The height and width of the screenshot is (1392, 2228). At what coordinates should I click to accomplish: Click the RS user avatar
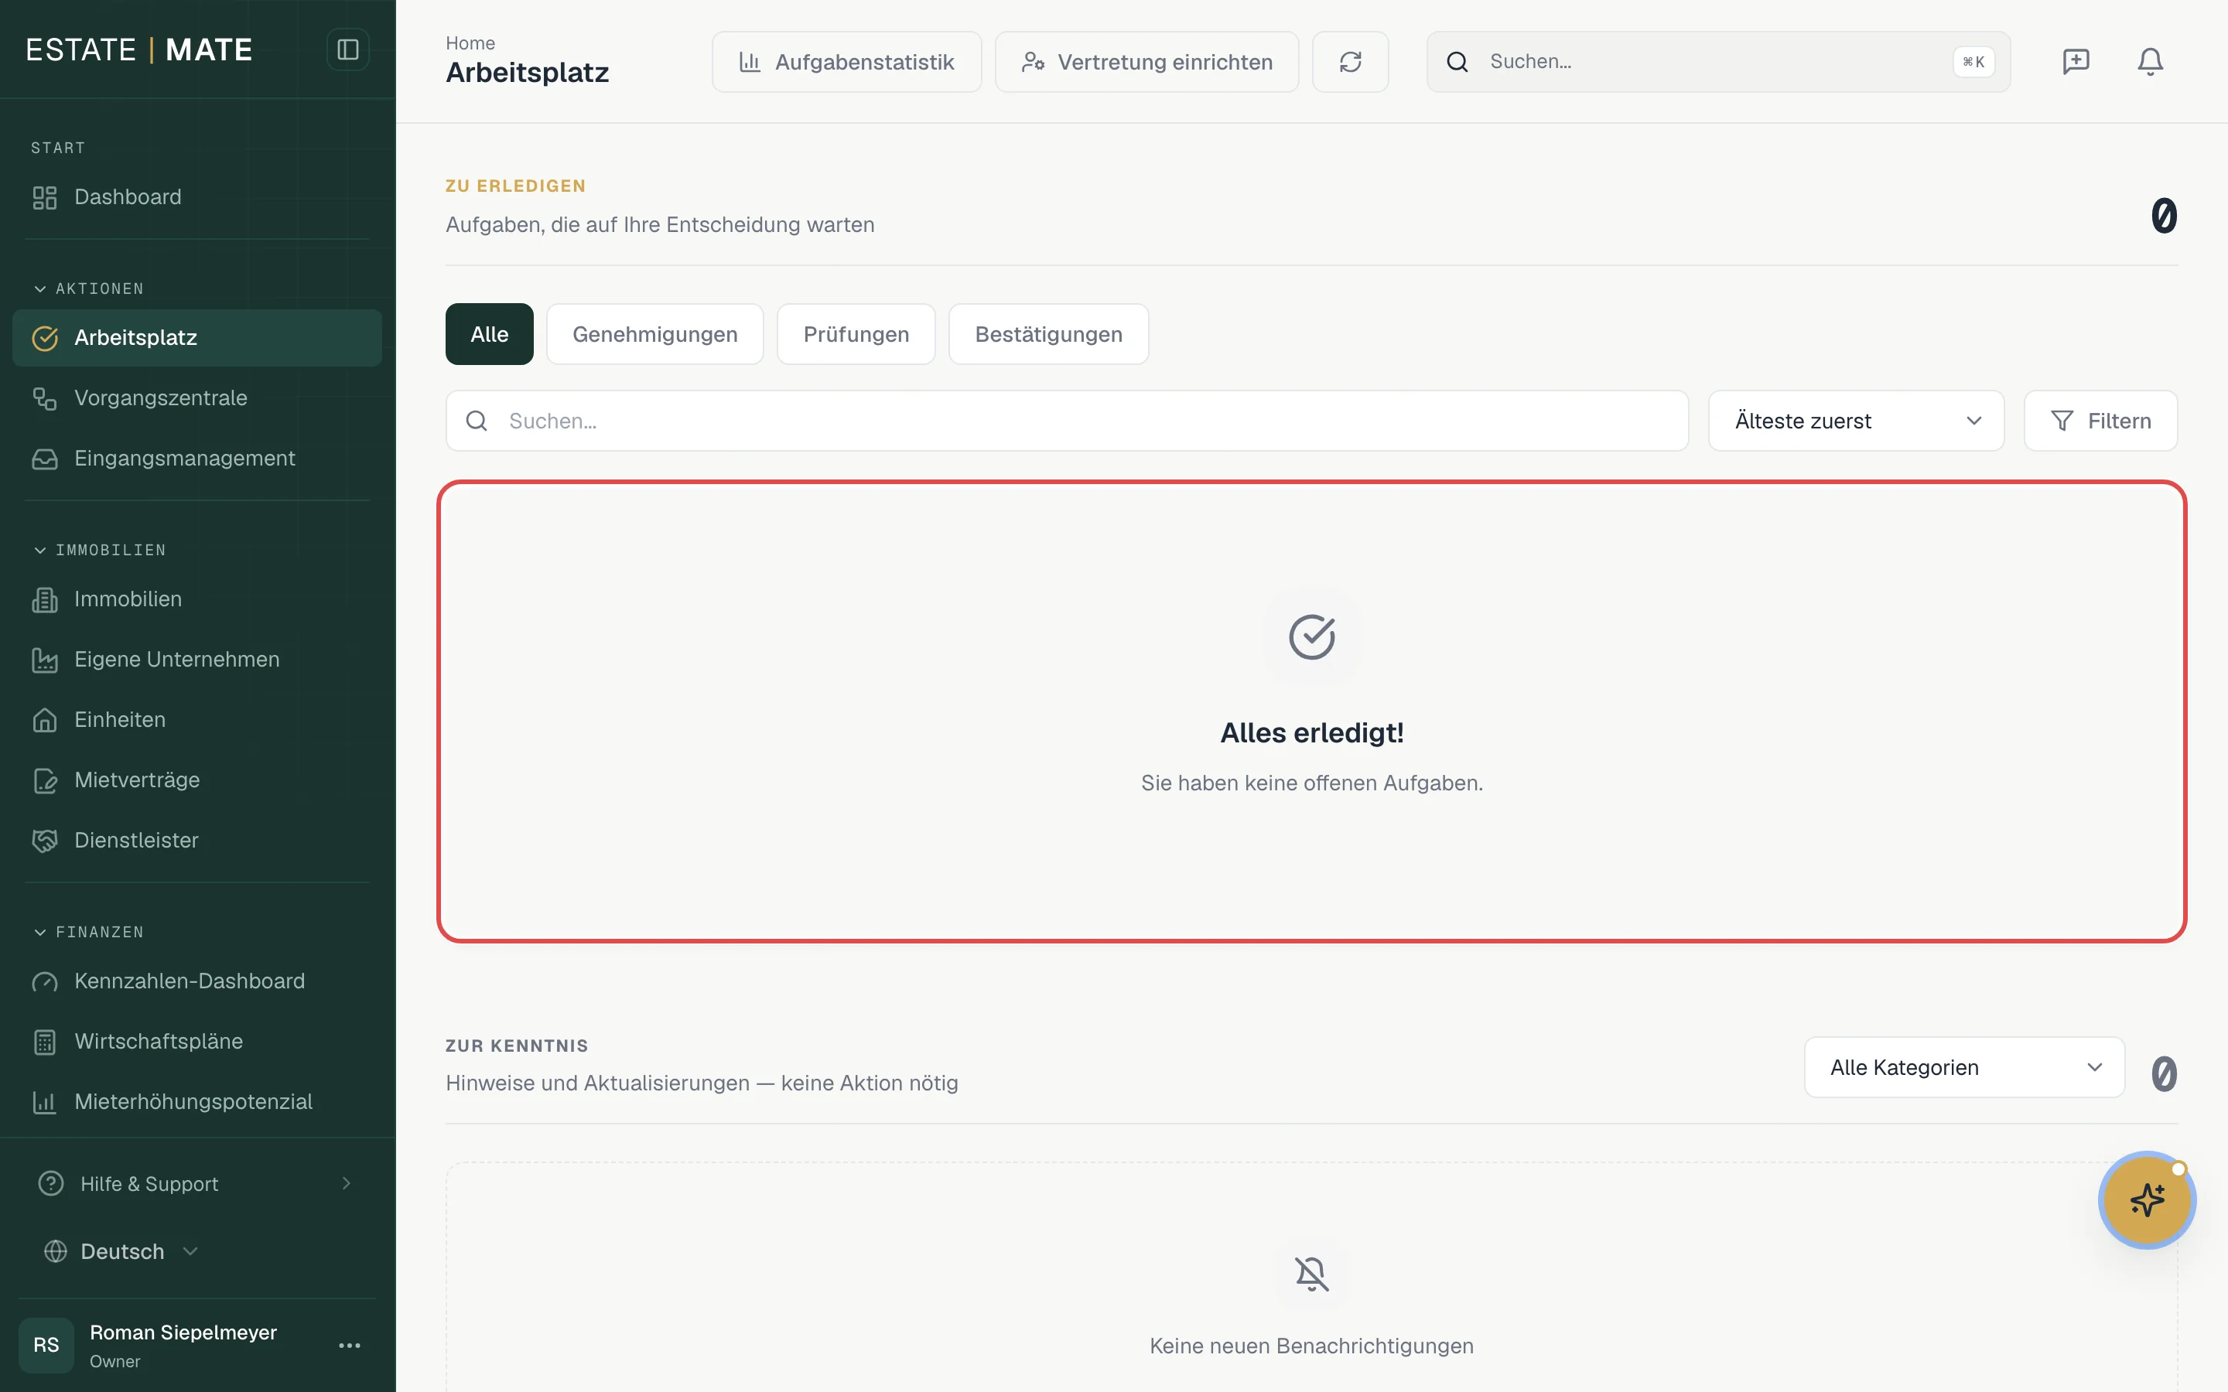46,1345
